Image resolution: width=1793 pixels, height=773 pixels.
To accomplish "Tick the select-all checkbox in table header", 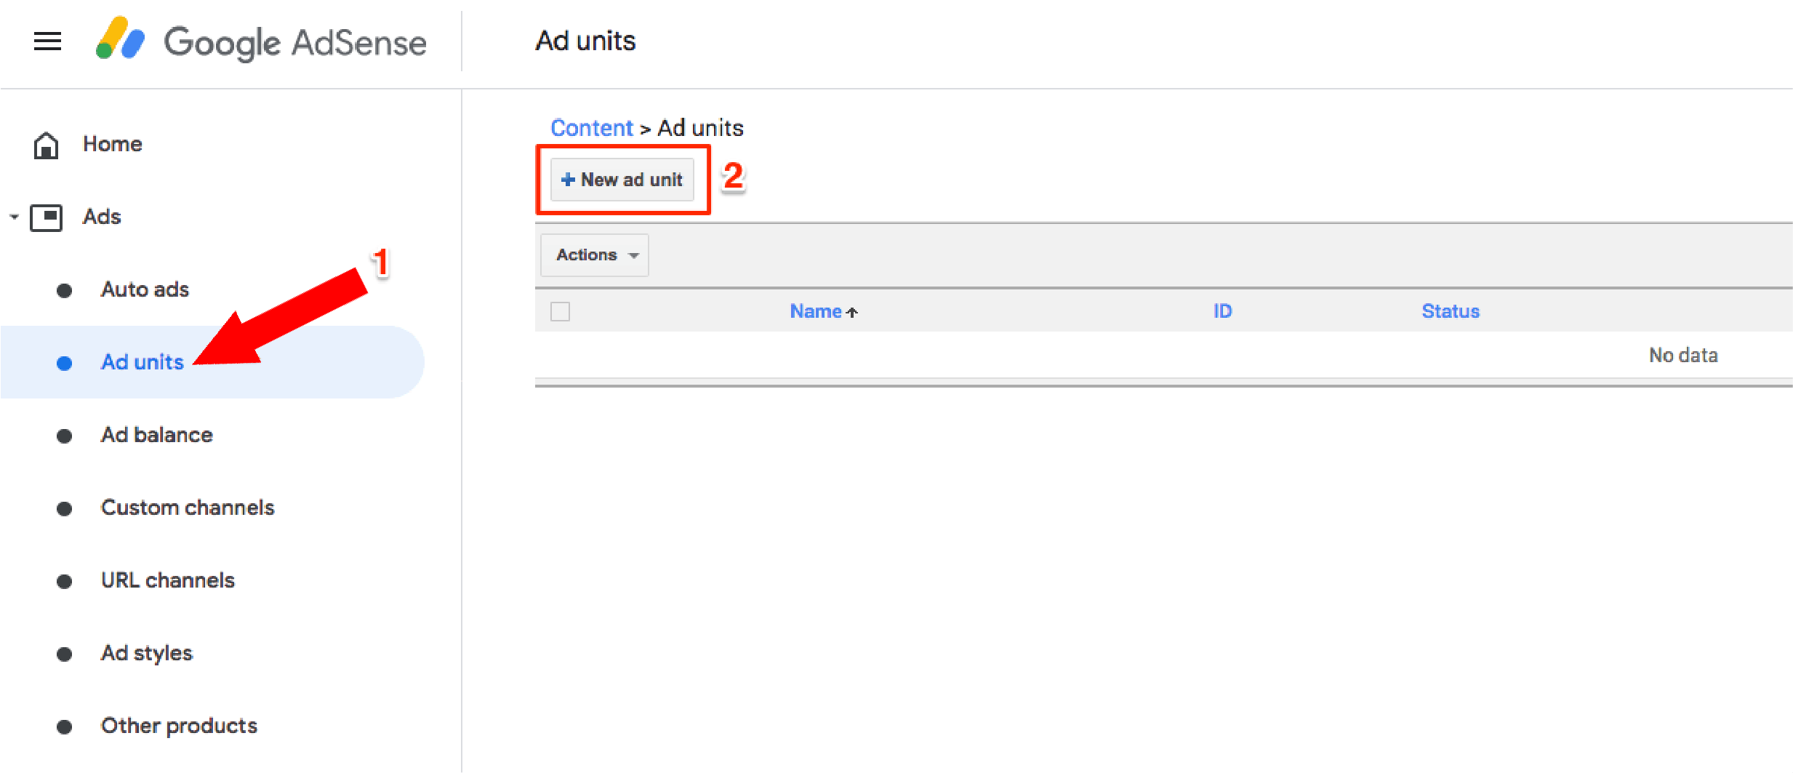I will (x=560, y=311).
